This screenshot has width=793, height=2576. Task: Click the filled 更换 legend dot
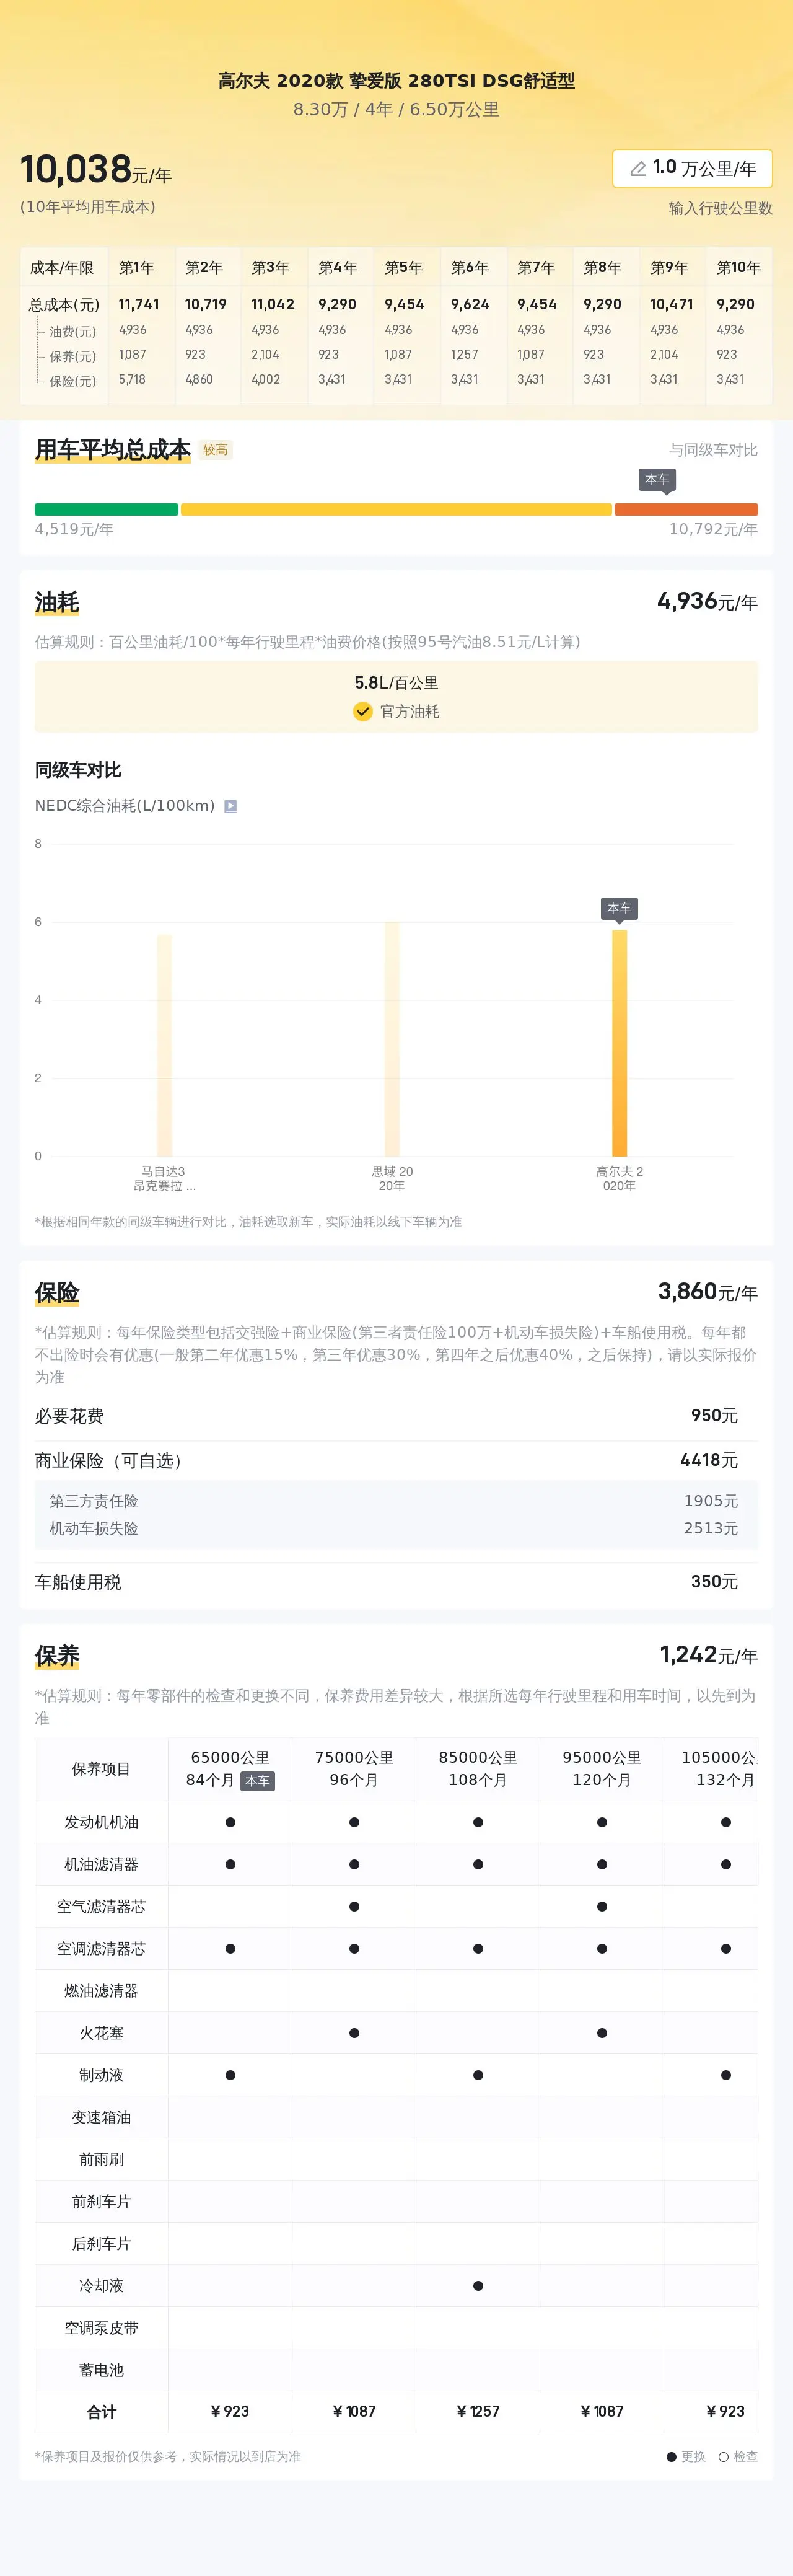(672, 2457)
